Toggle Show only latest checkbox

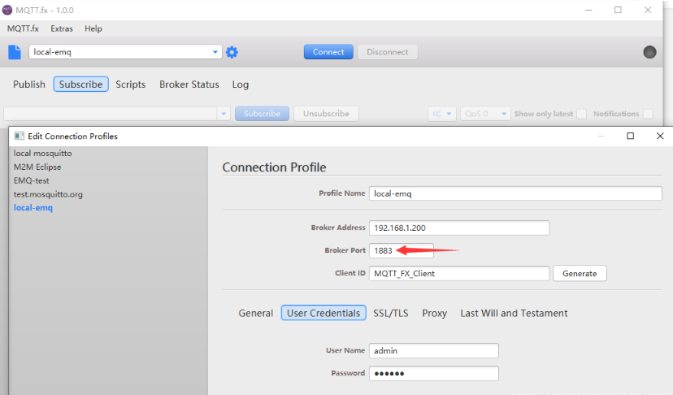(582, 114)
